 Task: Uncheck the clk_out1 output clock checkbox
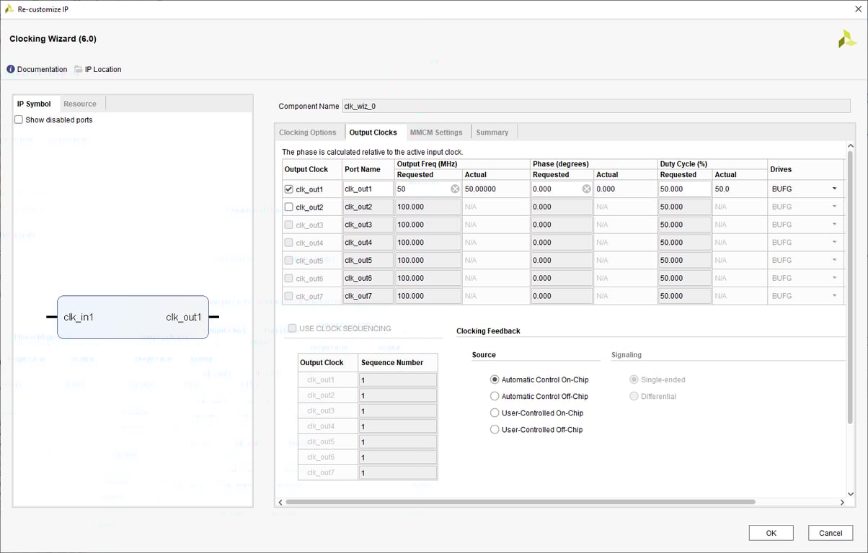click(x=289, y=189)
